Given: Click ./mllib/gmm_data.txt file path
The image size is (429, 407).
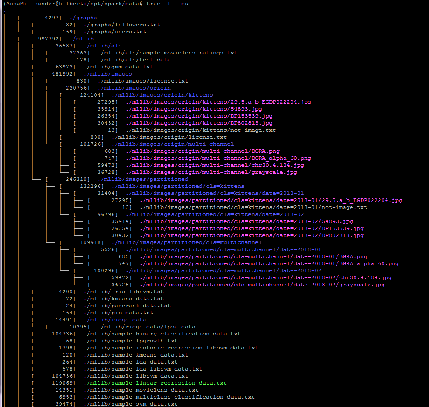Looking at the screenshot, I should pyautogui.click(x=118, y=67).
